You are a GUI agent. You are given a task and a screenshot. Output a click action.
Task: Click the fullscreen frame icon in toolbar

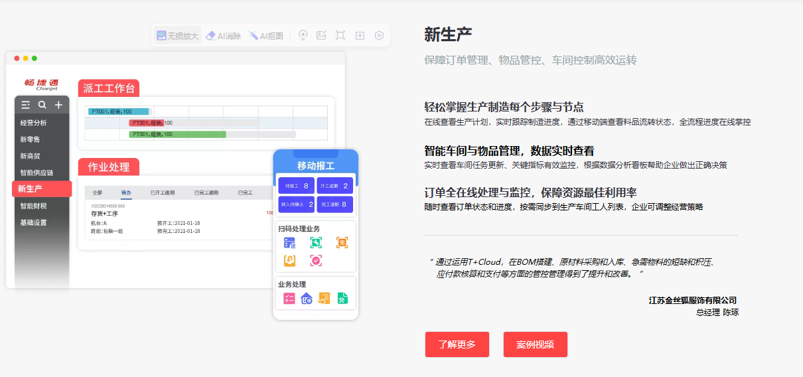(x=340, y=36)
